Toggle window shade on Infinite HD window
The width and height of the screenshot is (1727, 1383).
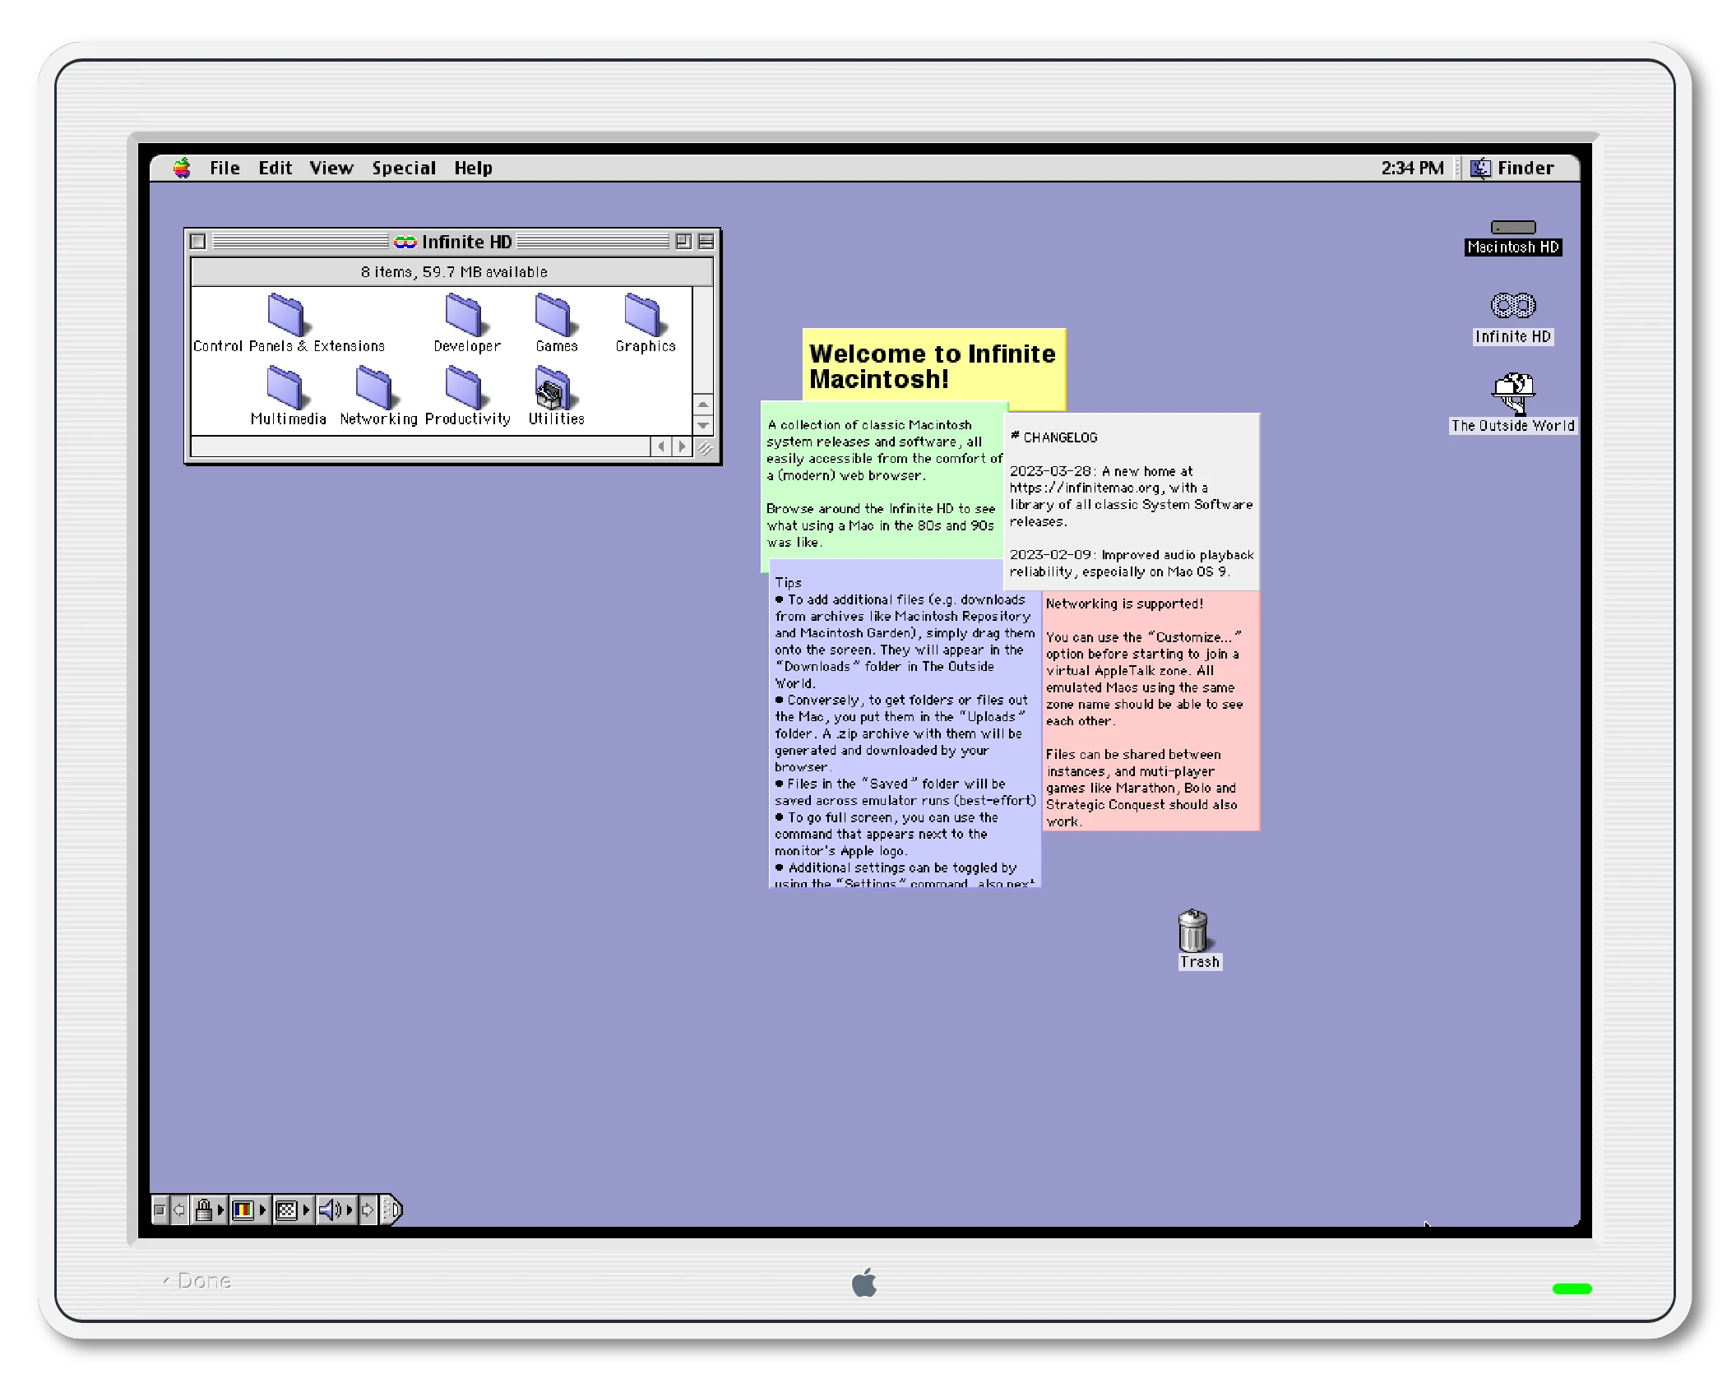click(706, 242)
